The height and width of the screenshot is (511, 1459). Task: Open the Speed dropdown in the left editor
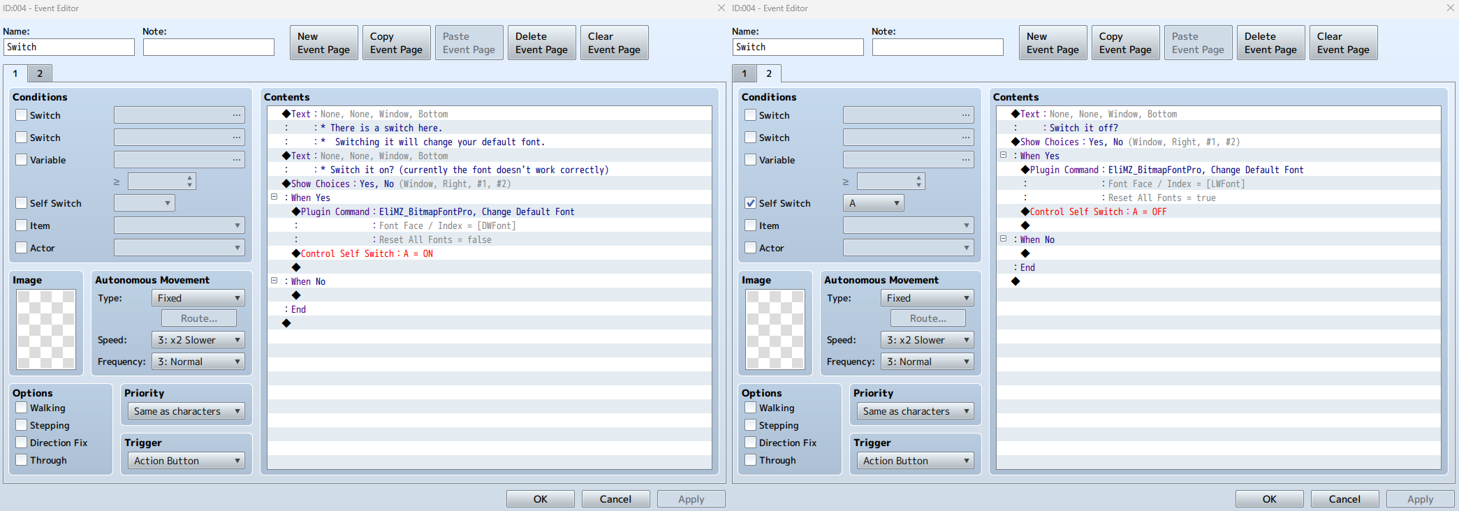[x=198, y=340]
